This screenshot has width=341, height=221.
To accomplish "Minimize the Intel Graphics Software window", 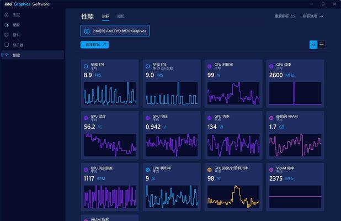I will 311,4.
